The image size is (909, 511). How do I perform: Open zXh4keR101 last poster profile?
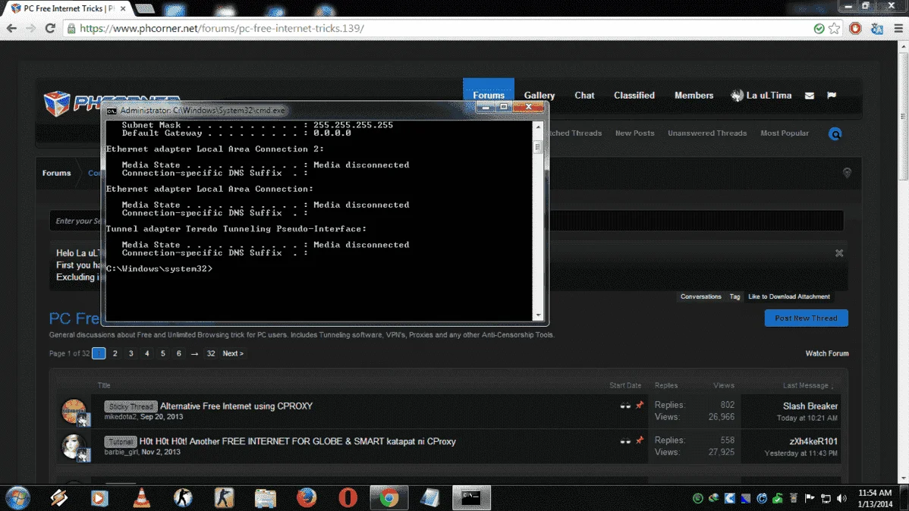coord(813,441)
